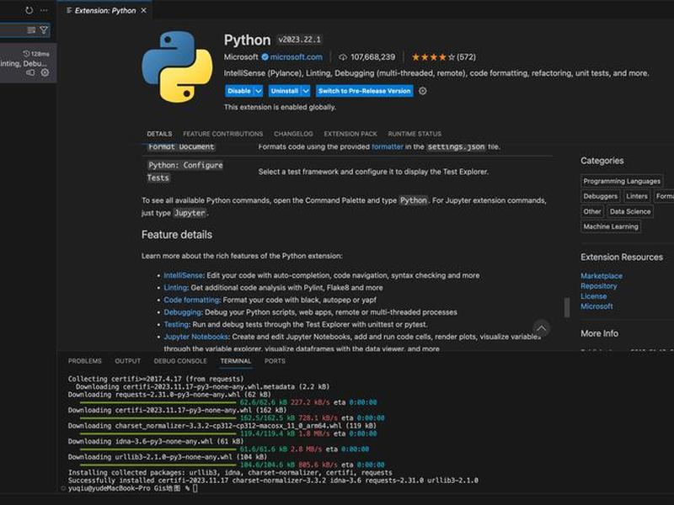Open the extensions panel more actions menu
Viewport: 674px width, 505px height.
click(x=44, y=10)
